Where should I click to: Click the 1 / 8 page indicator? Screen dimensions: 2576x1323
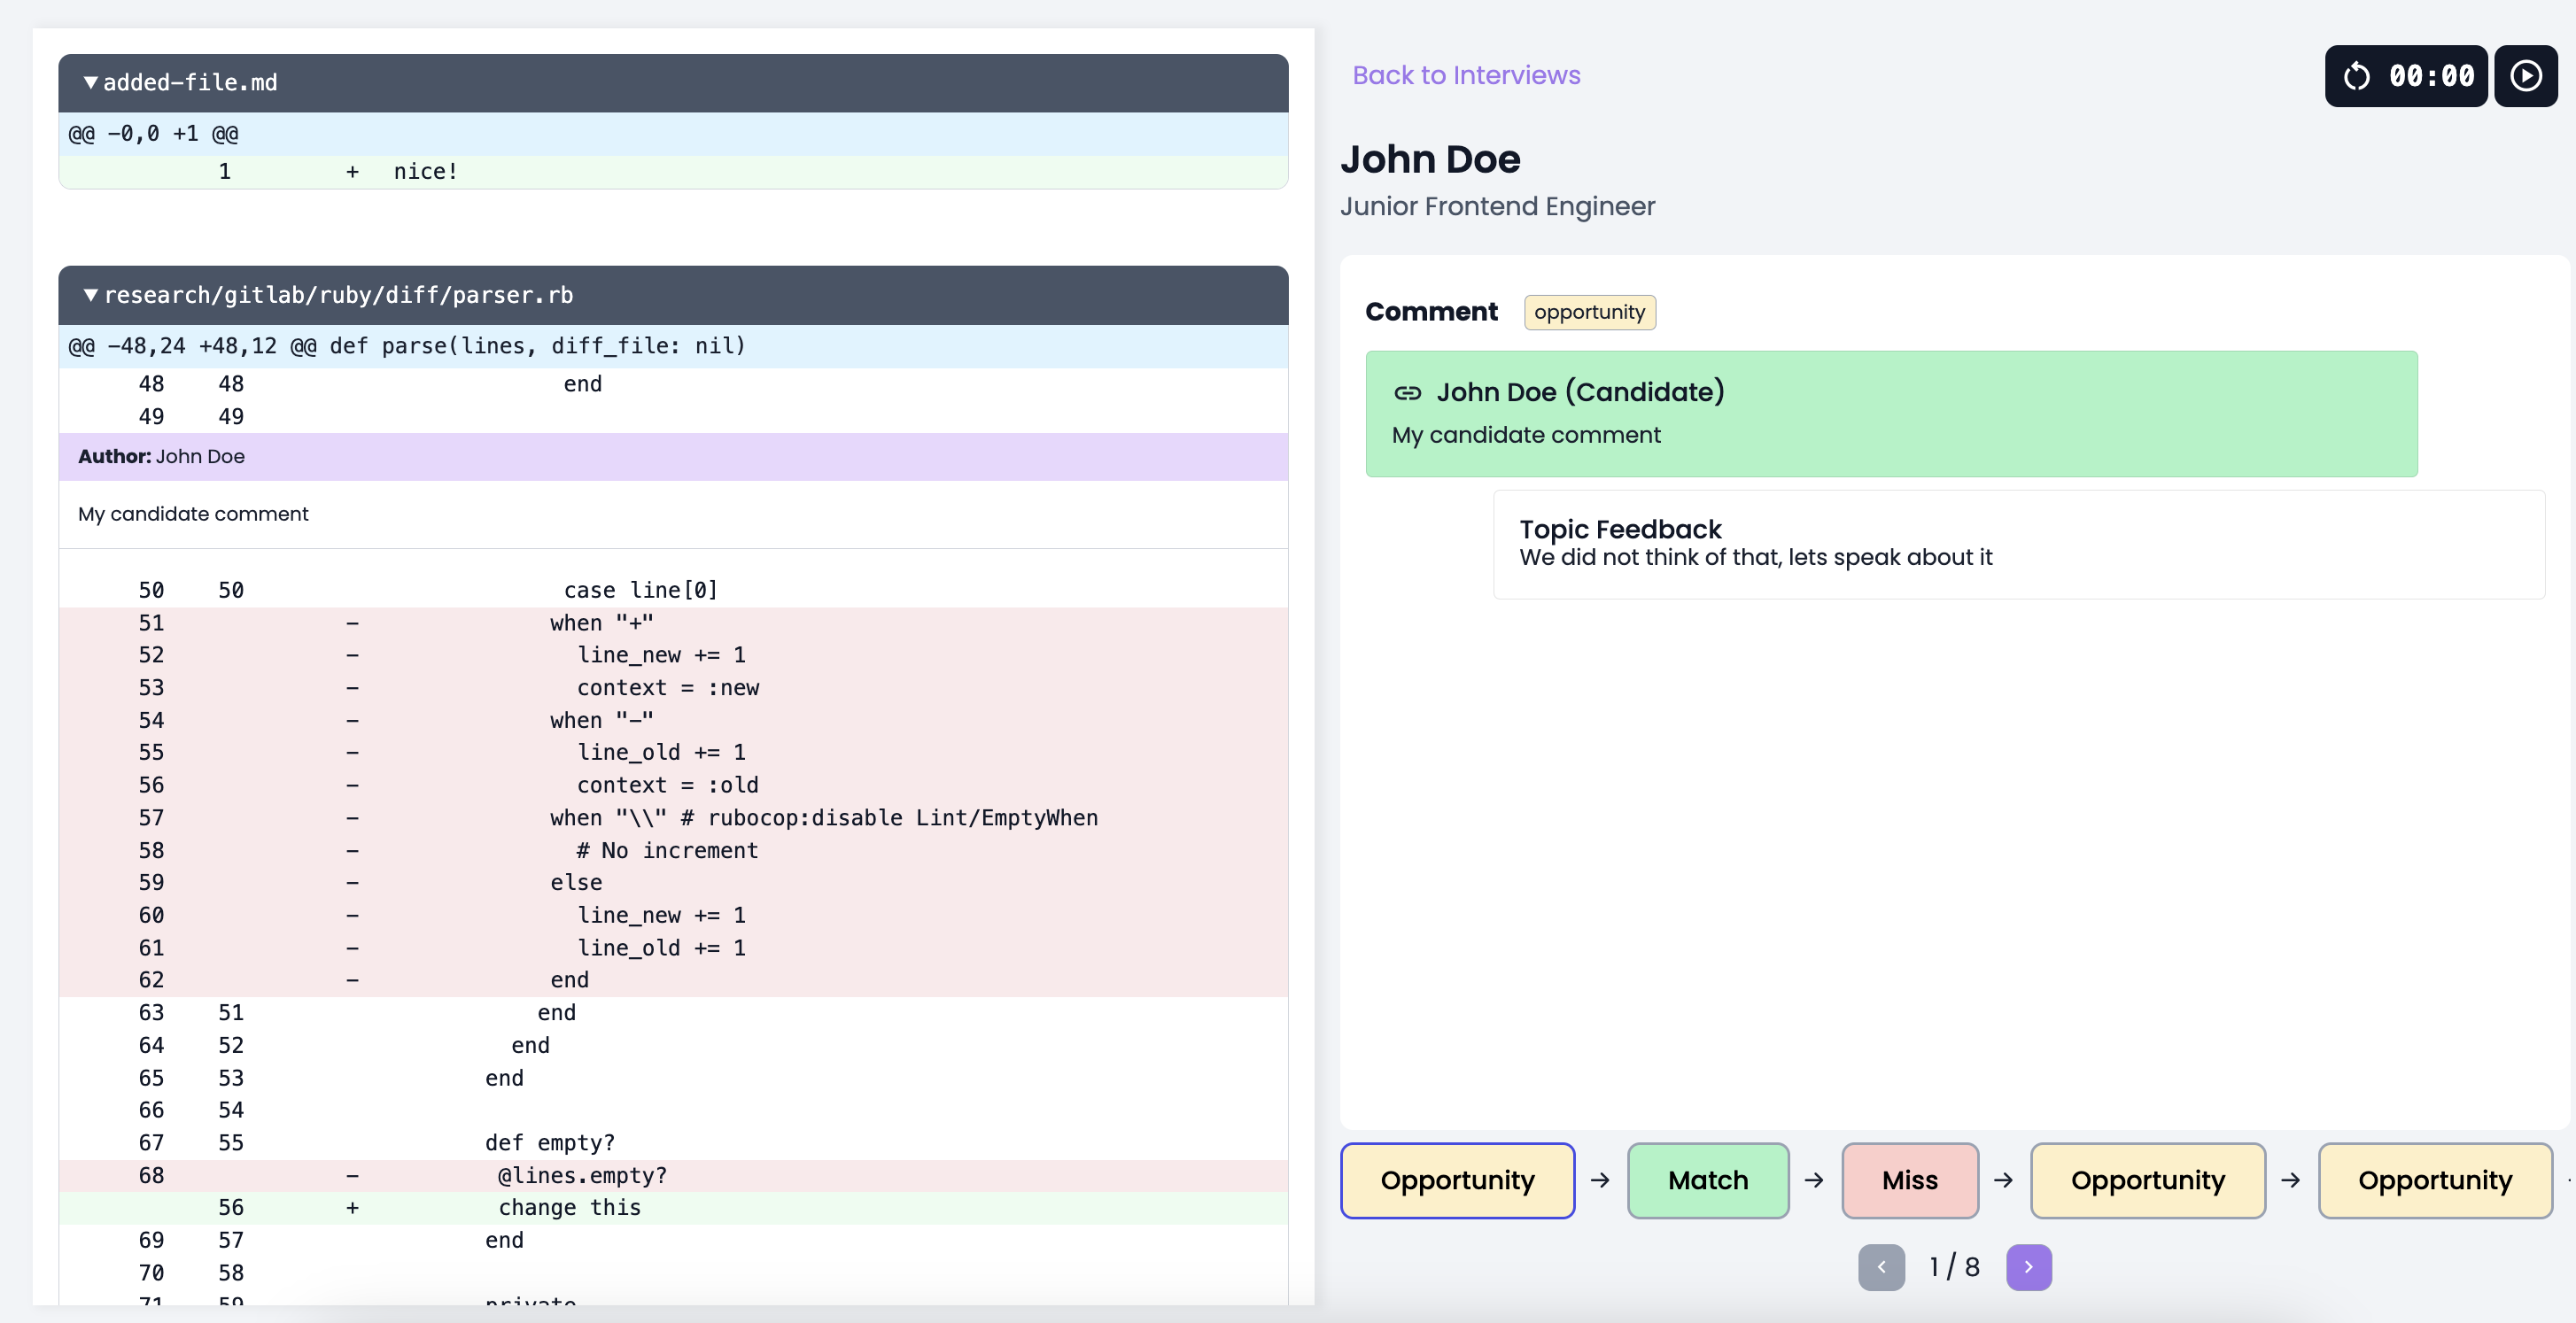point(1954,1267)
